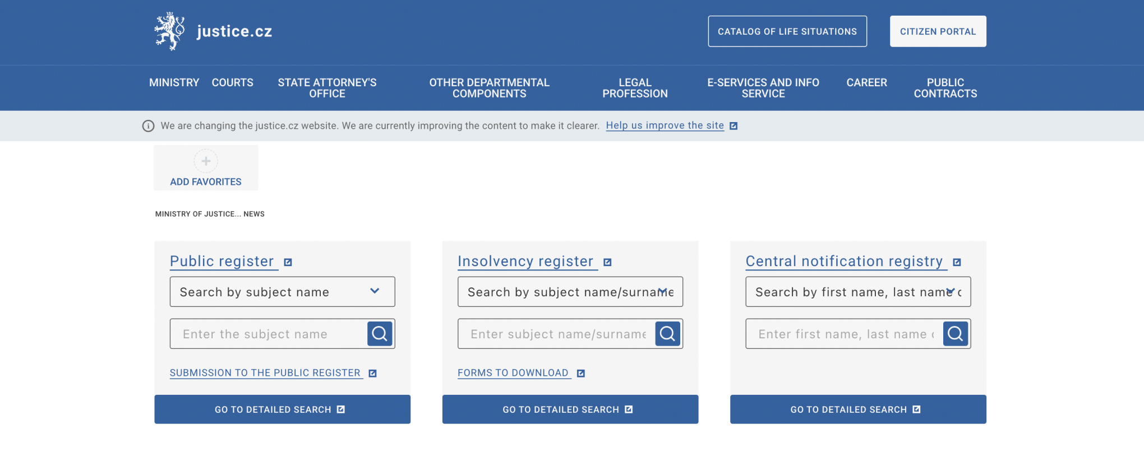Open the Courts menu
This screenshot has height=452, width=1144.
coord(233,83)
